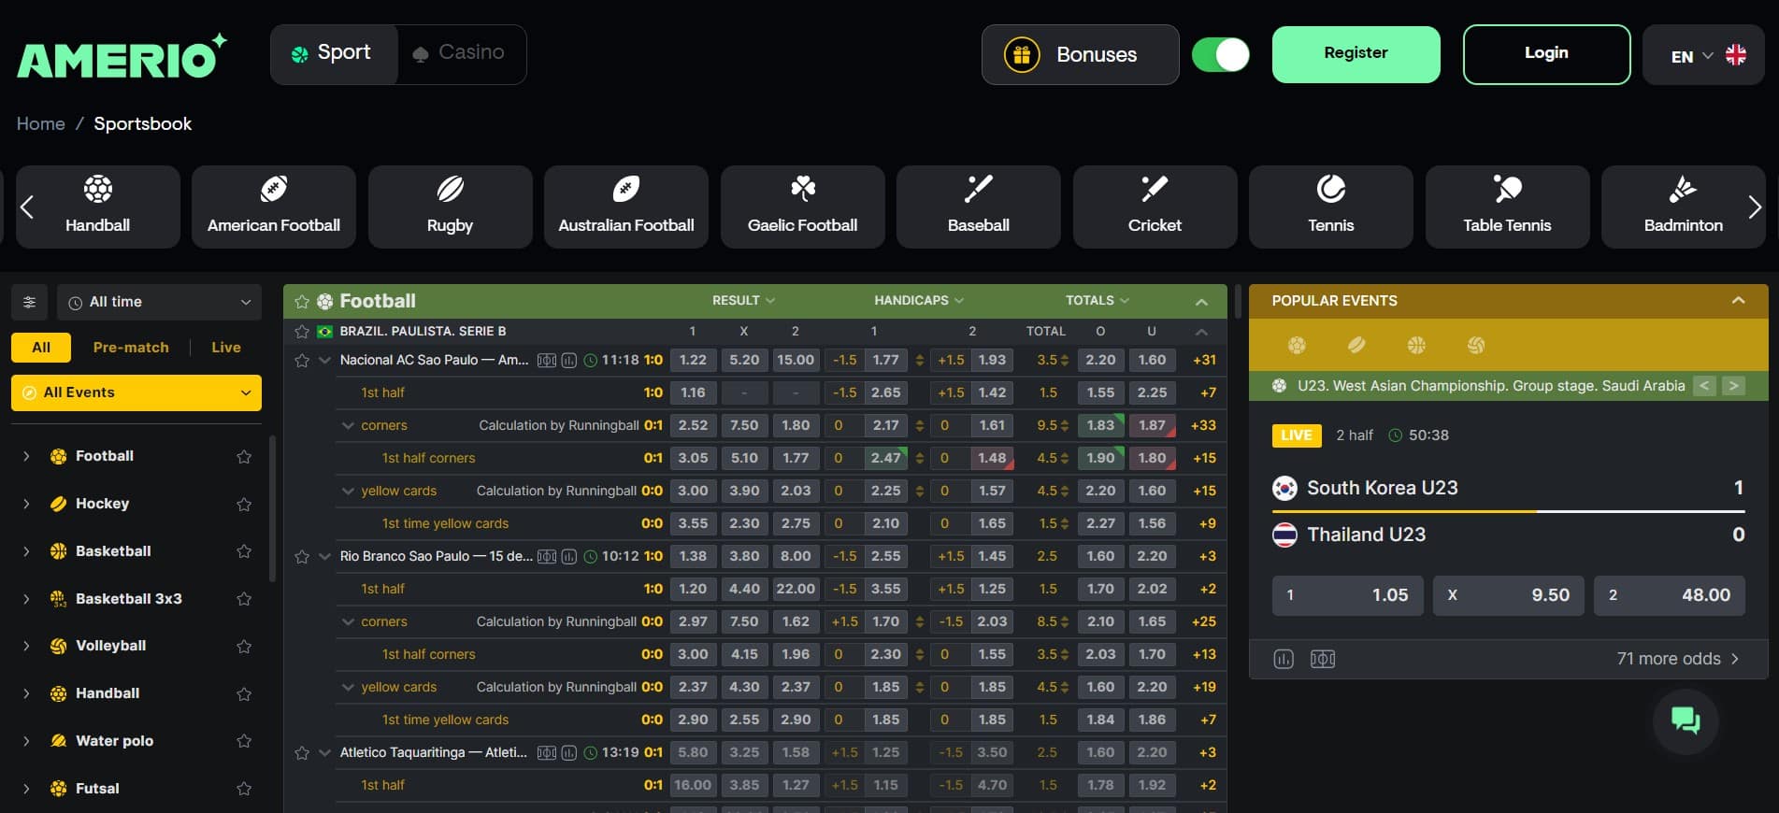Open the American Football category tile
Screen dimensions: 1779x813
(x=274, y=207)
